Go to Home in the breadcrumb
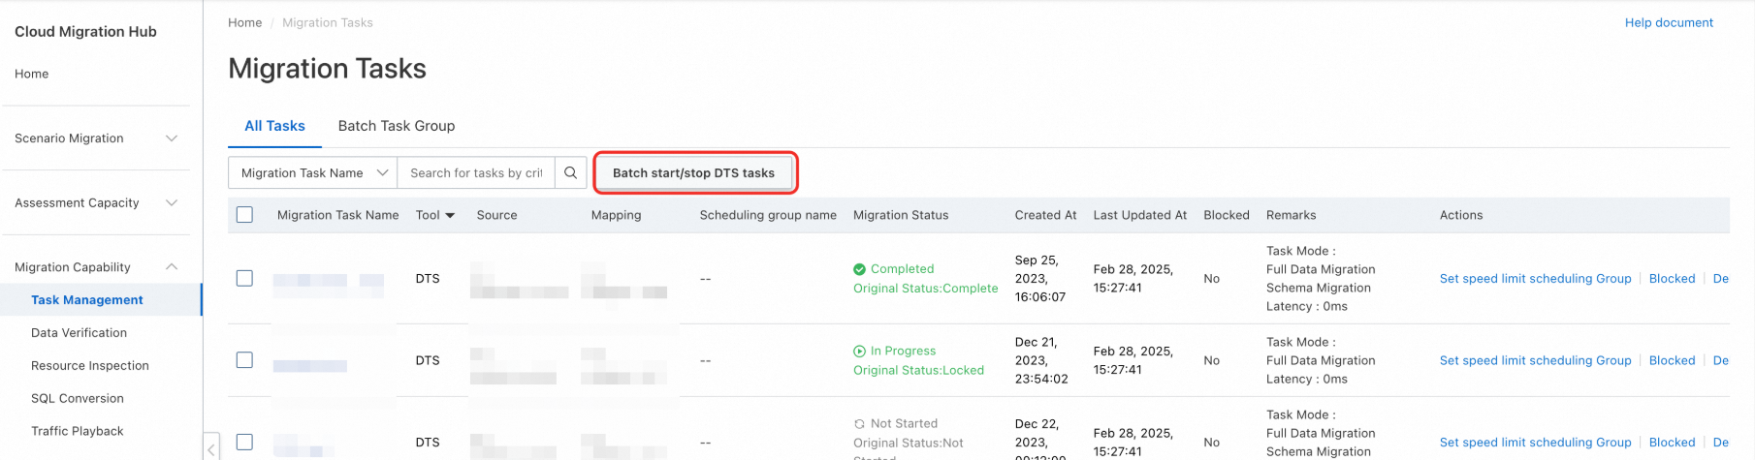This screenshot has width=1755, height=460. [244, 22]
